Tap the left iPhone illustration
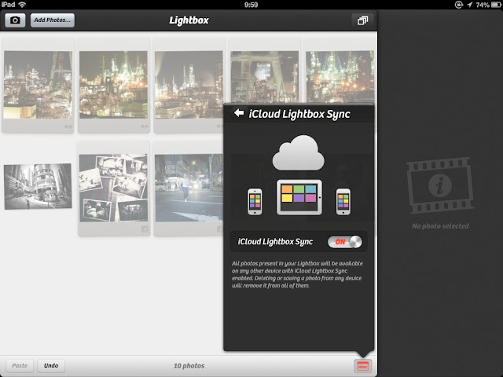 (x=255, y=201)
